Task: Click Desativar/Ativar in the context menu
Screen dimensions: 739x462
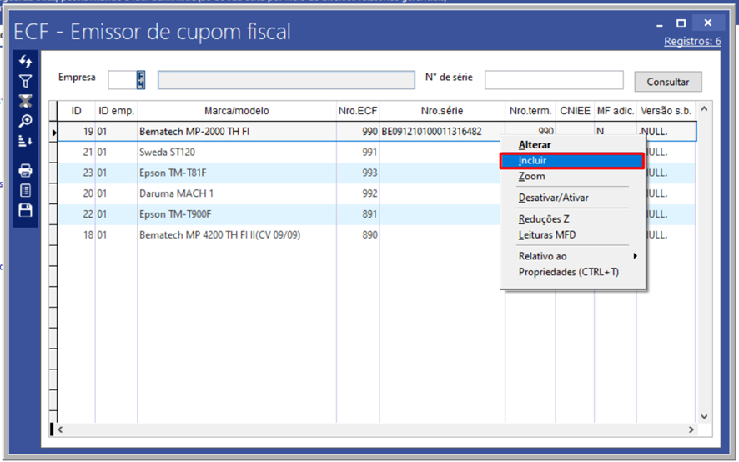Action: (x=553, y=198)
